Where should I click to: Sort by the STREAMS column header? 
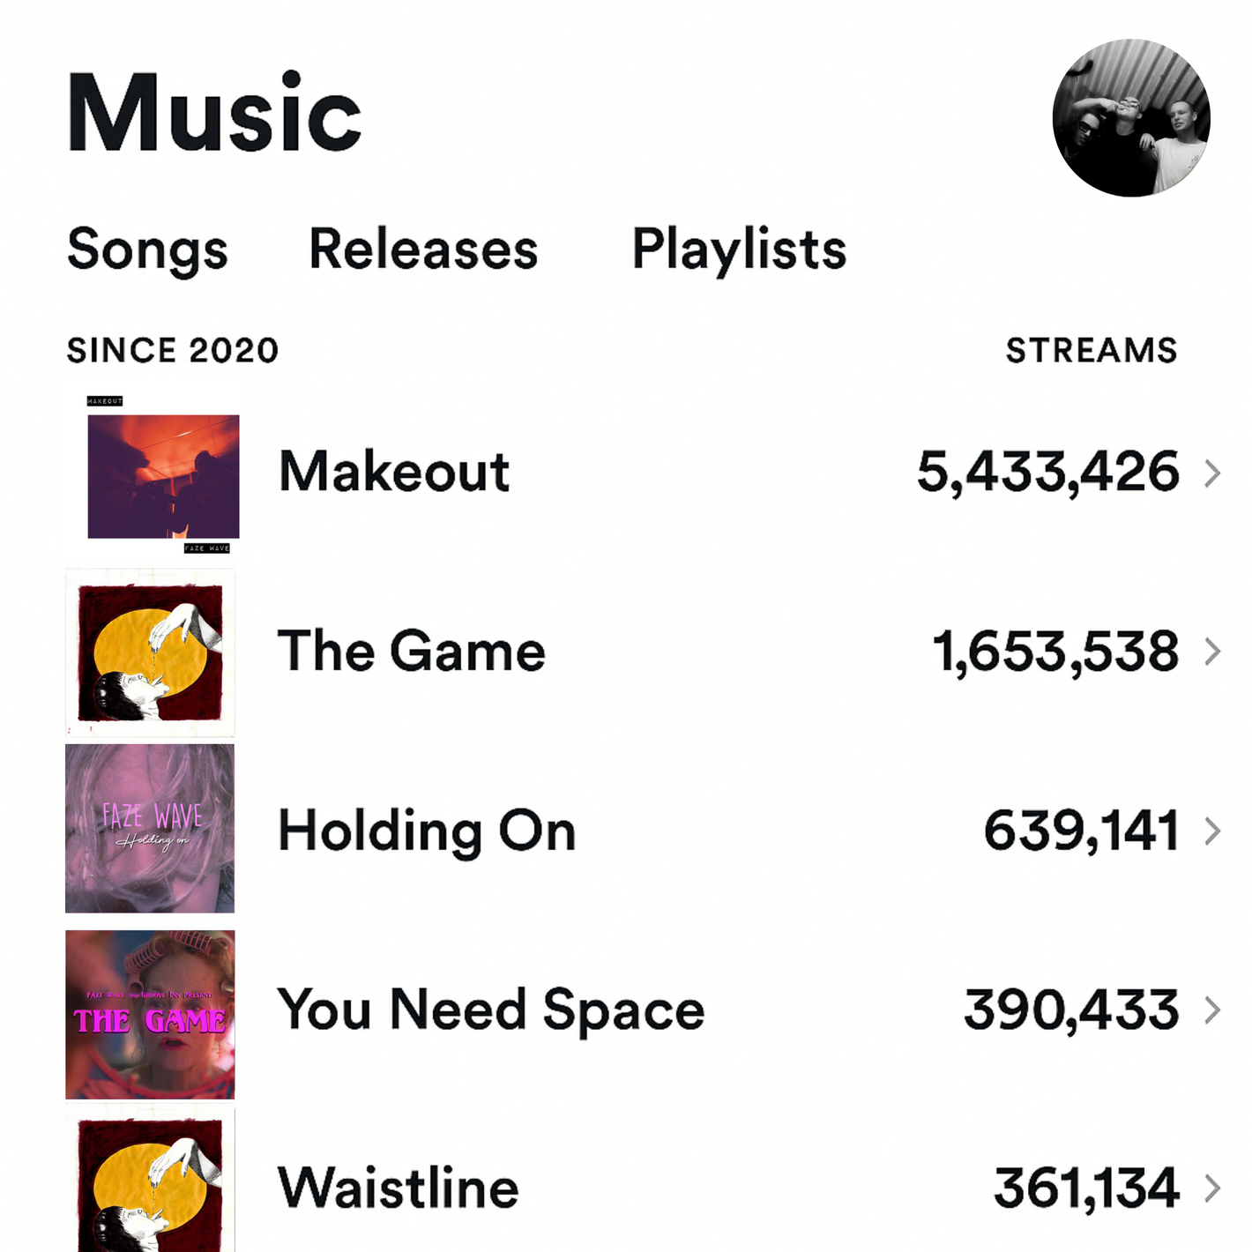(x=1092, y=351)
